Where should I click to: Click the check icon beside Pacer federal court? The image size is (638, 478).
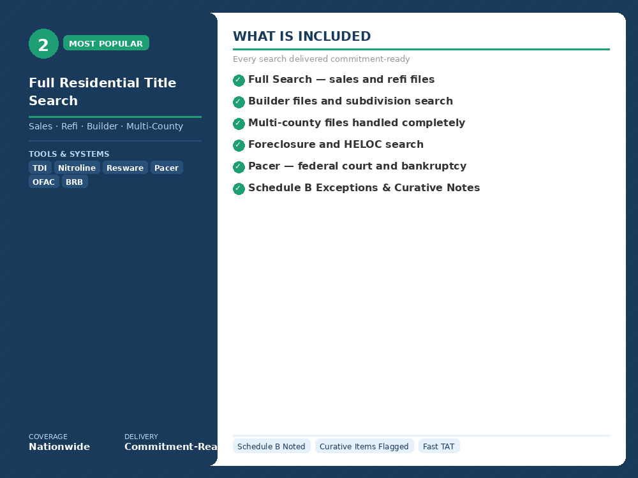(239, 166)
